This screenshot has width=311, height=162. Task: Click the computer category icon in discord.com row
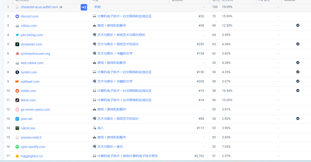[94, 16]
